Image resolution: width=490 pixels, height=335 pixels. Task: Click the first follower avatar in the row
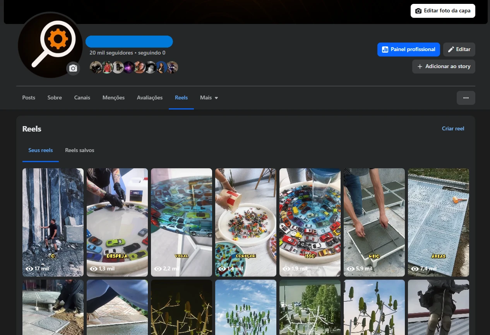click(x=96, y=67)
